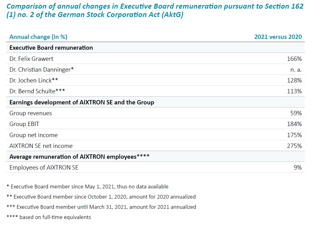The height and width of the screenshot is (227, 325).
Task: Click the Group net income row label
Action: [33, 135]
